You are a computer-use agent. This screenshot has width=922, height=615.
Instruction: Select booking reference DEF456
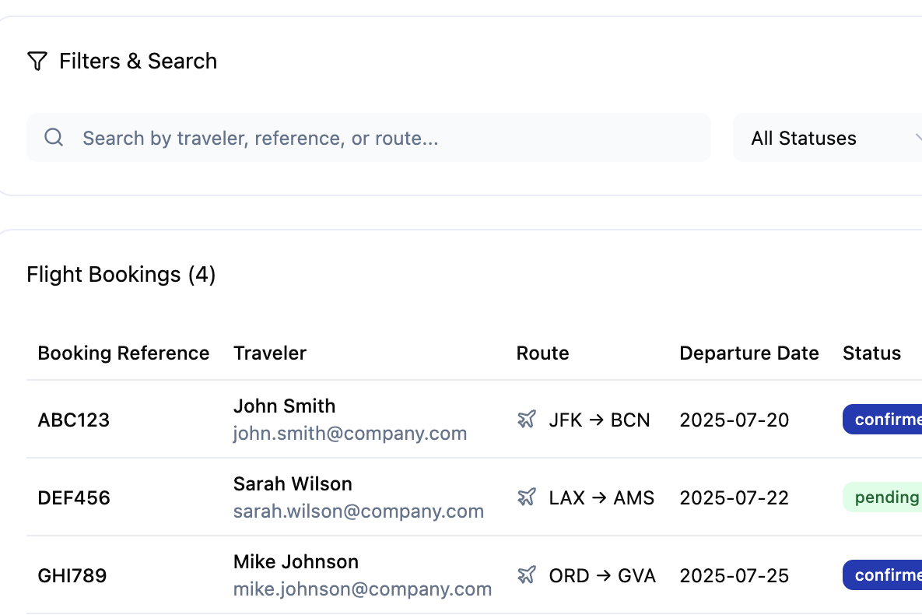coord(74,498)
